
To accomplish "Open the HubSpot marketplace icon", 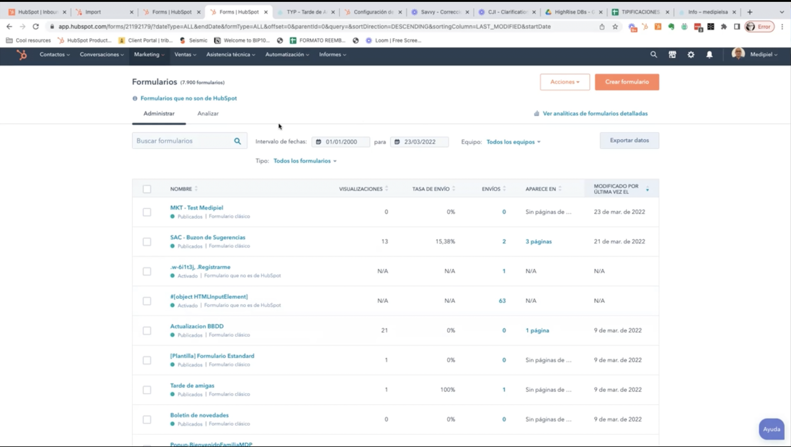I will pos(672,55).
